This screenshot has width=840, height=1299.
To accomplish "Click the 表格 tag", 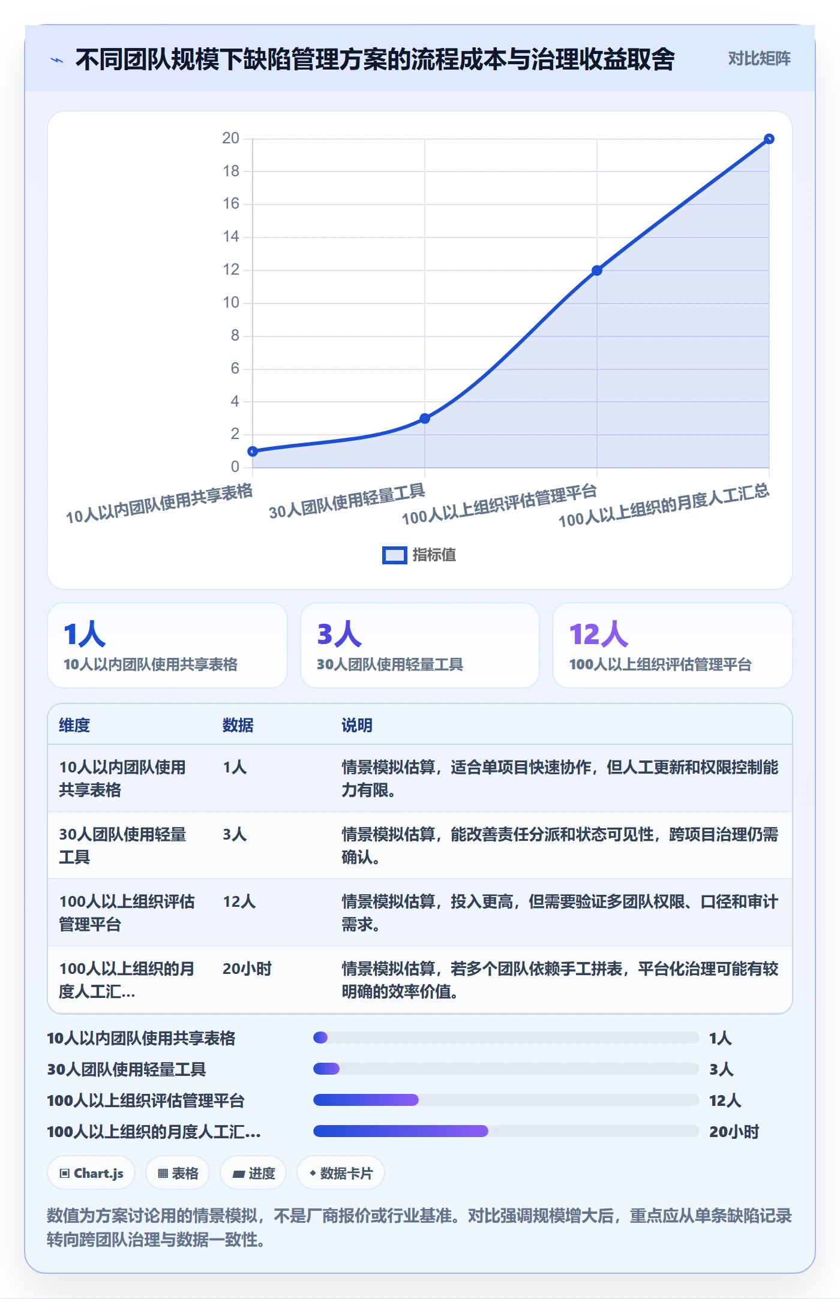I will [x=178, y=1173].
